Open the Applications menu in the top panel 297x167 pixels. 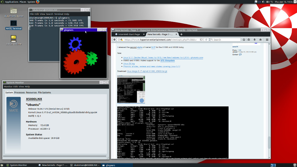click(x=12, y=2)
